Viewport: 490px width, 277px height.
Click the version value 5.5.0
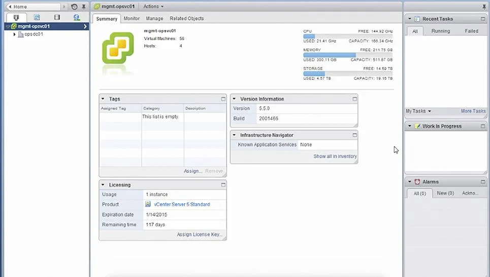(265, 108)
